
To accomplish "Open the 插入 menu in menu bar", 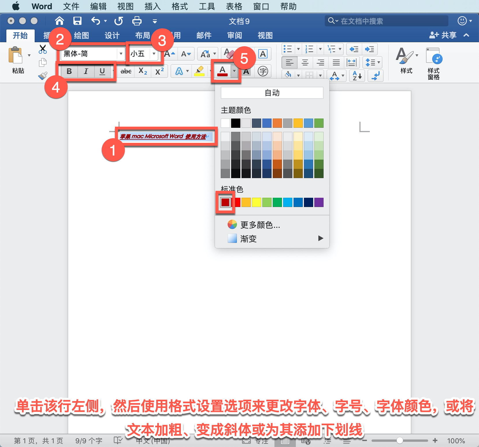I will click(x=153, y=6).
